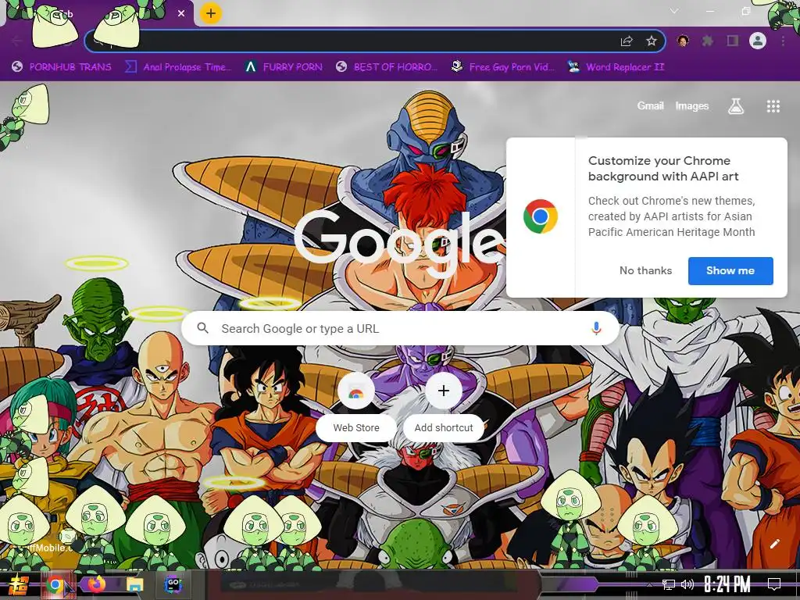
Task: Toggle the Chrome side panel
Action: 733,41
